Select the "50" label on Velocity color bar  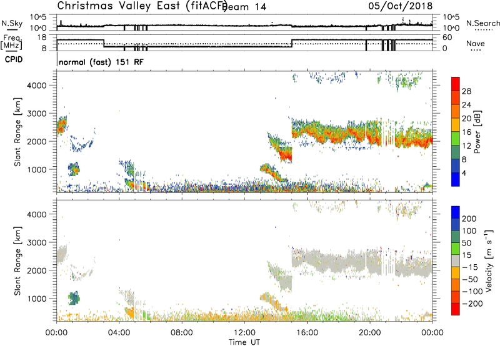pos(466,243)
